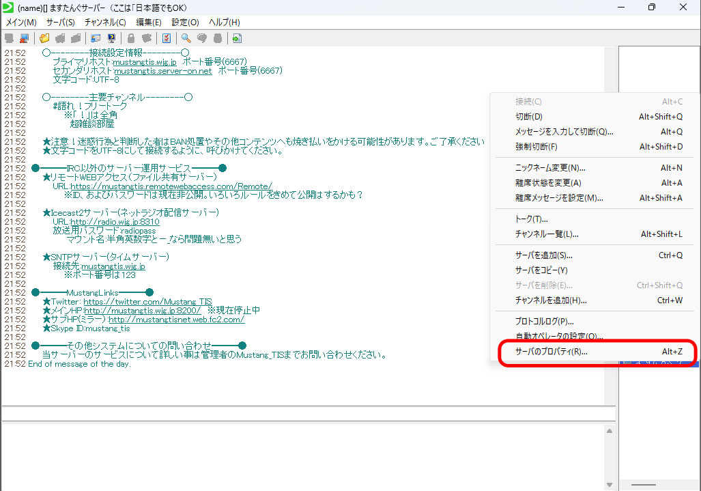Click the monitor with moon away icon

pyautogui.click(x=111, y=38)
